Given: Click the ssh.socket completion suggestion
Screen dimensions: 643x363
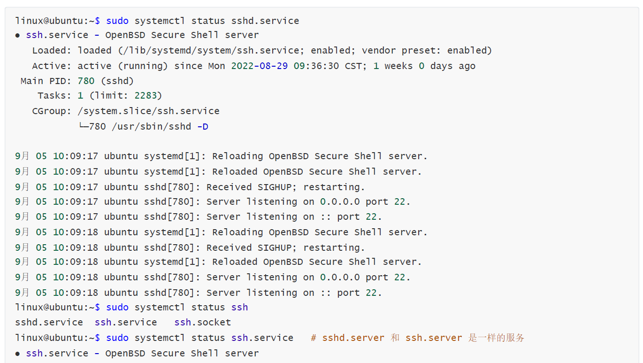Looking at the screenshot, I should [x=203, y=322].
